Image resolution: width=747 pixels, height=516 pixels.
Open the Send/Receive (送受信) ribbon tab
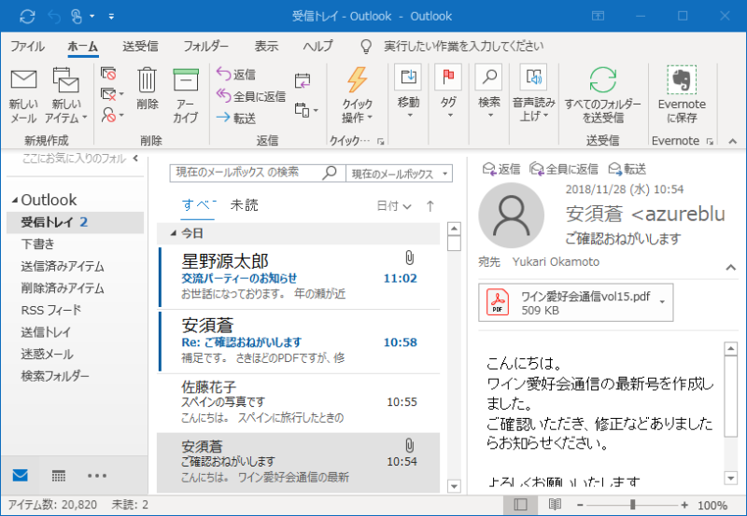tap(140, 46)
